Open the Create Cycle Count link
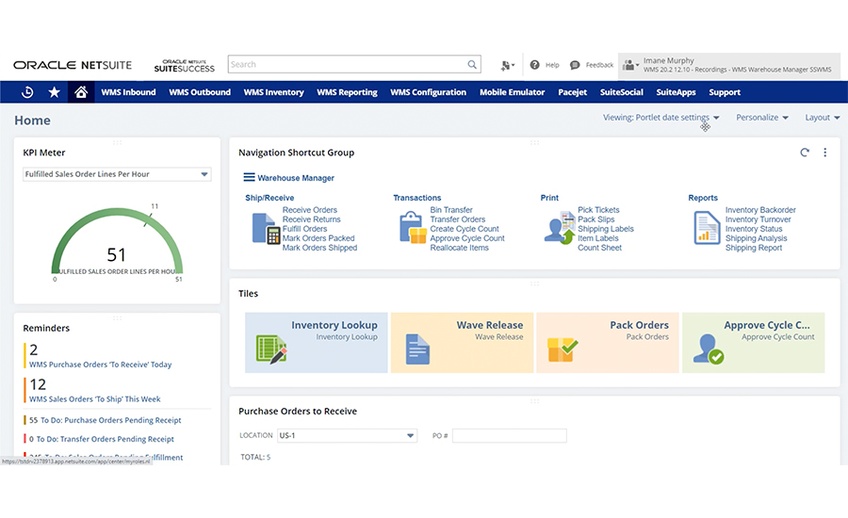 [465, 229]
